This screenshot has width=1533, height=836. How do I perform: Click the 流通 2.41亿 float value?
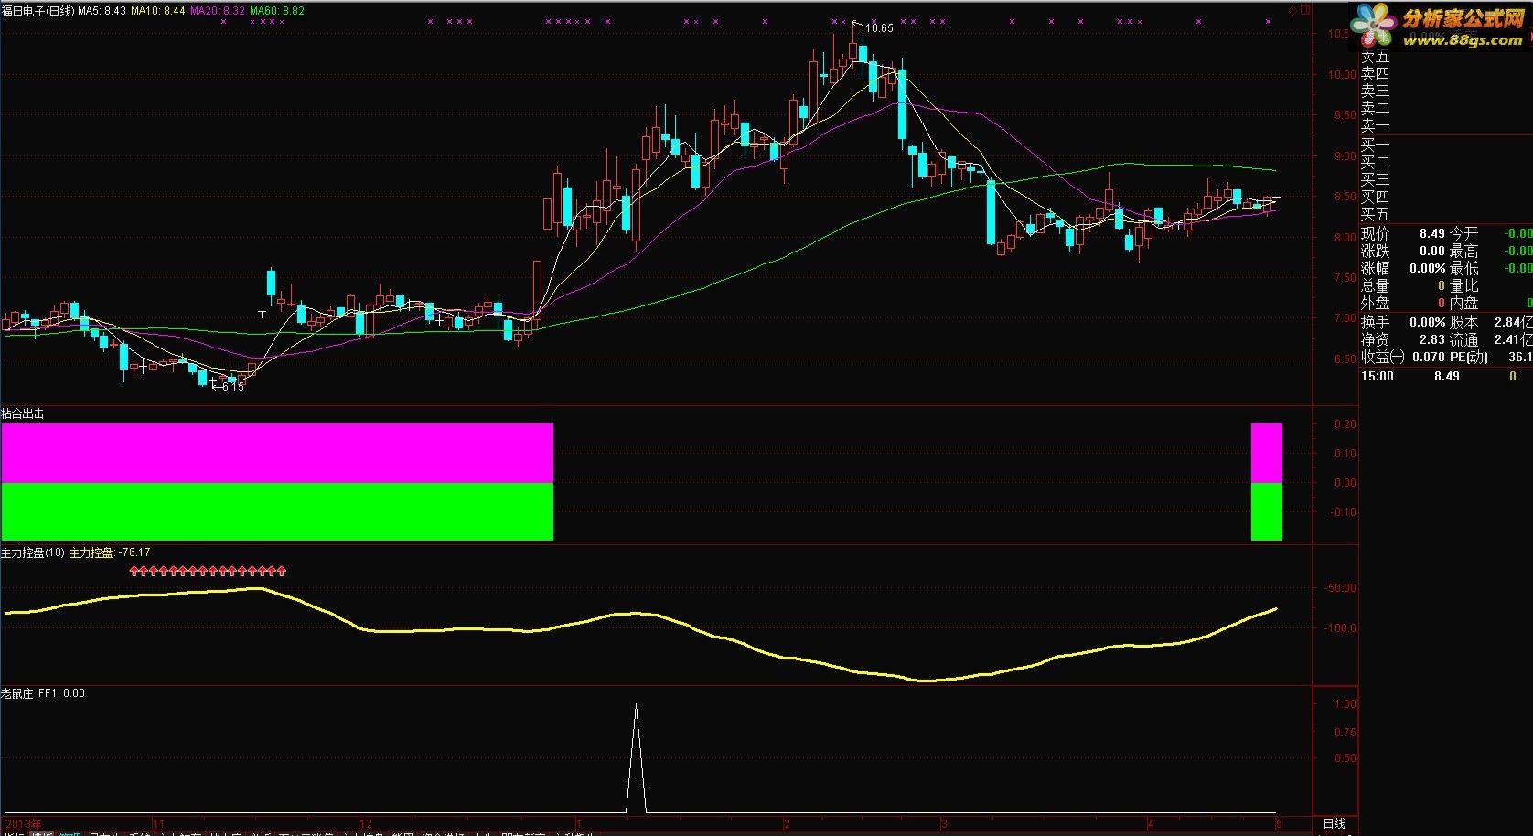[1513, 339]
